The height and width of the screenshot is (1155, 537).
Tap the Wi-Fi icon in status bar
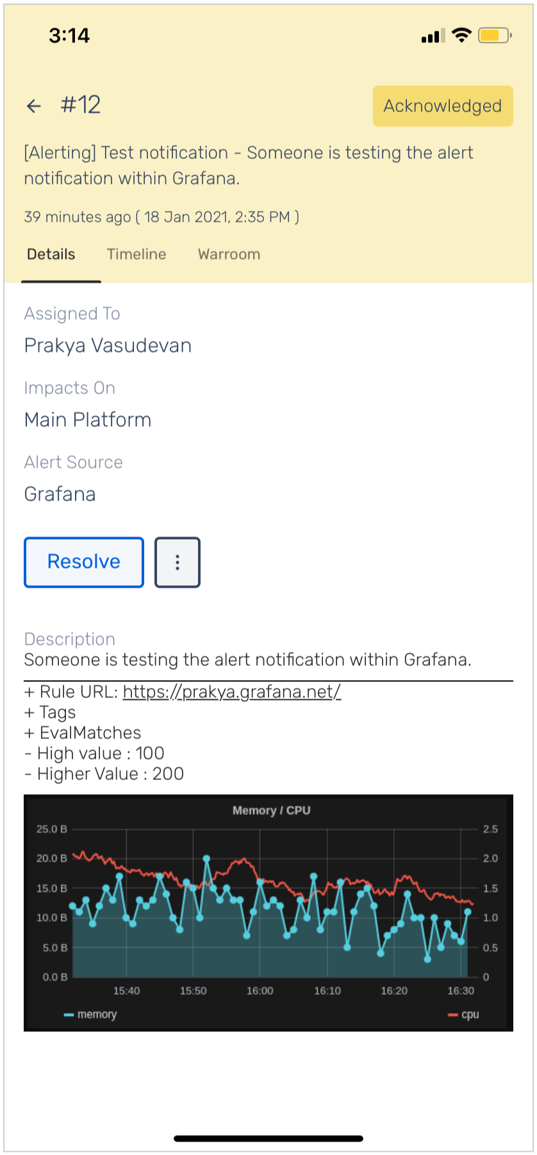(x=461, y=35)
